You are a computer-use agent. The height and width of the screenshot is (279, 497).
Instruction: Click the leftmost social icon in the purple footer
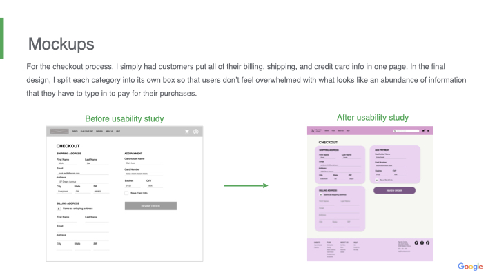416,243
